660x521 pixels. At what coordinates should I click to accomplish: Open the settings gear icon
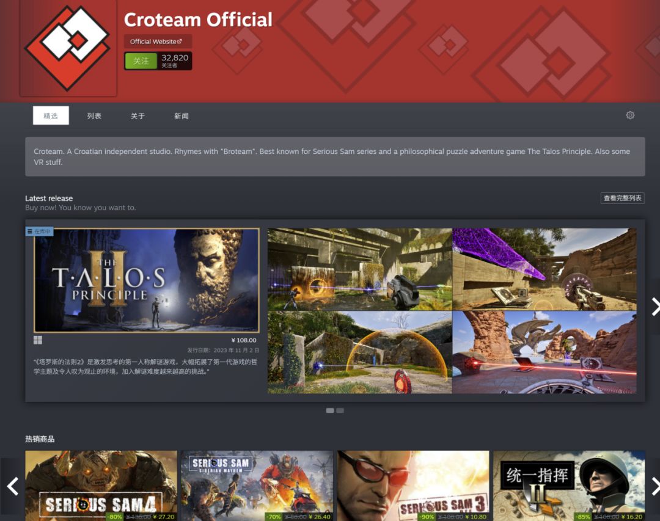click(x=629, y=115)
